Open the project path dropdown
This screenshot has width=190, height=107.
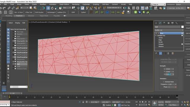point(176,8)
